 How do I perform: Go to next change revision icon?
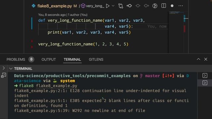pyautogui.click(x=146, y=6)
